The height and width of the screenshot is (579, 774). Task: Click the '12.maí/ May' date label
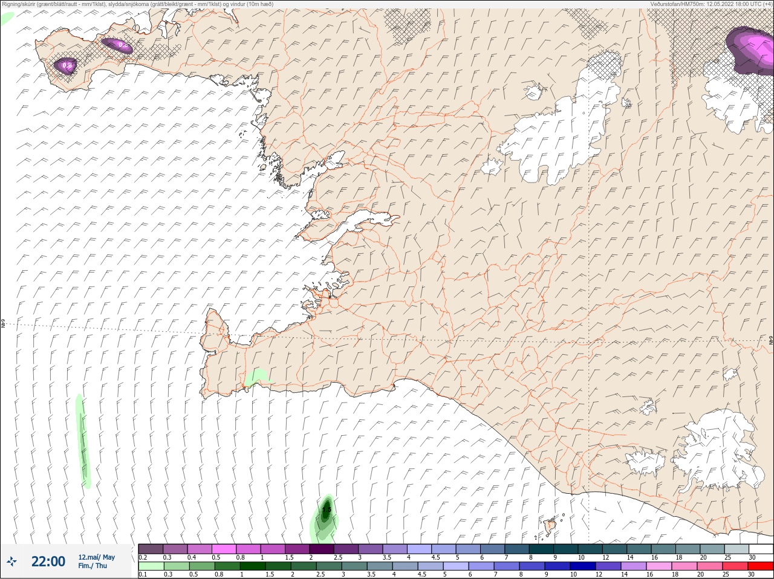96,557
